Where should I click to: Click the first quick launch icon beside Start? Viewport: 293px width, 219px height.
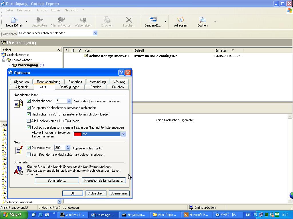(34, 215)
